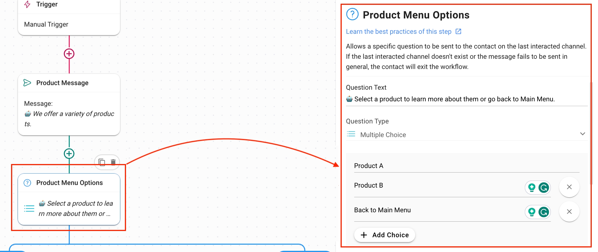Open Learn the best practices link

pos(398,31)
